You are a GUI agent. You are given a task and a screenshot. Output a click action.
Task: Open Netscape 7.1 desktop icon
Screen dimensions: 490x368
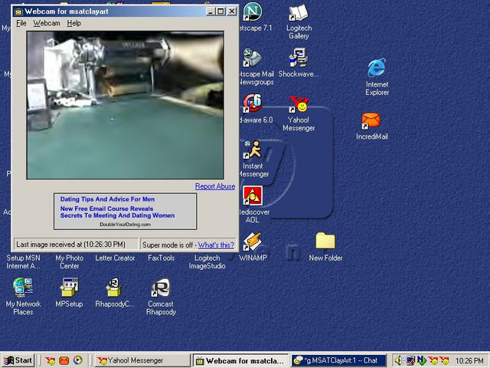click(252, 11)
